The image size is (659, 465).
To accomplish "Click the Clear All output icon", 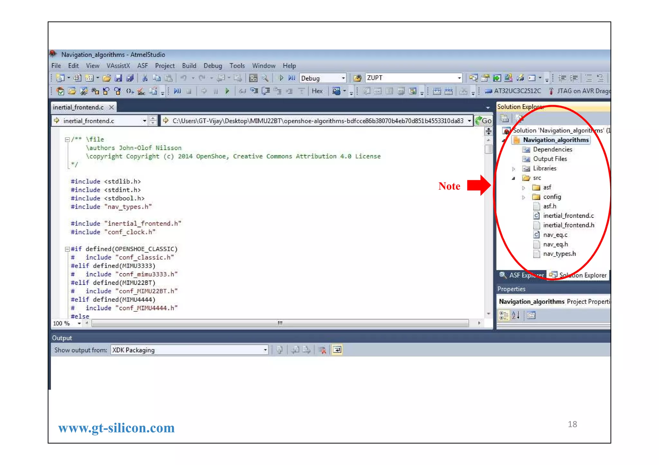I will point(322,350).
